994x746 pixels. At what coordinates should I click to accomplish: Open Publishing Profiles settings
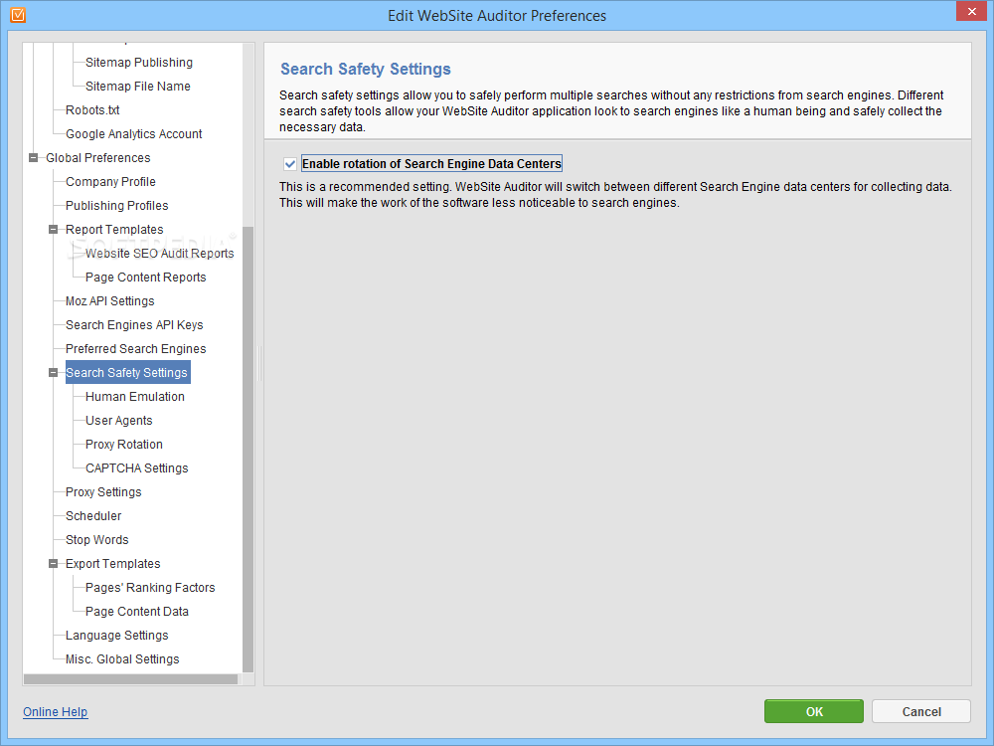[x=116, y=206]
